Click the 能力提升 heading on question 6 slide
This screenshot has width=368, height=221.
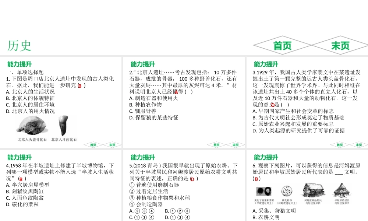266,157
